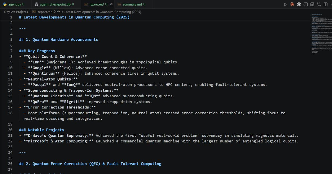The height and width of the screenshot is (174, 332).
Task: Click the '---' separator on line 24
Action: [22, 152]
